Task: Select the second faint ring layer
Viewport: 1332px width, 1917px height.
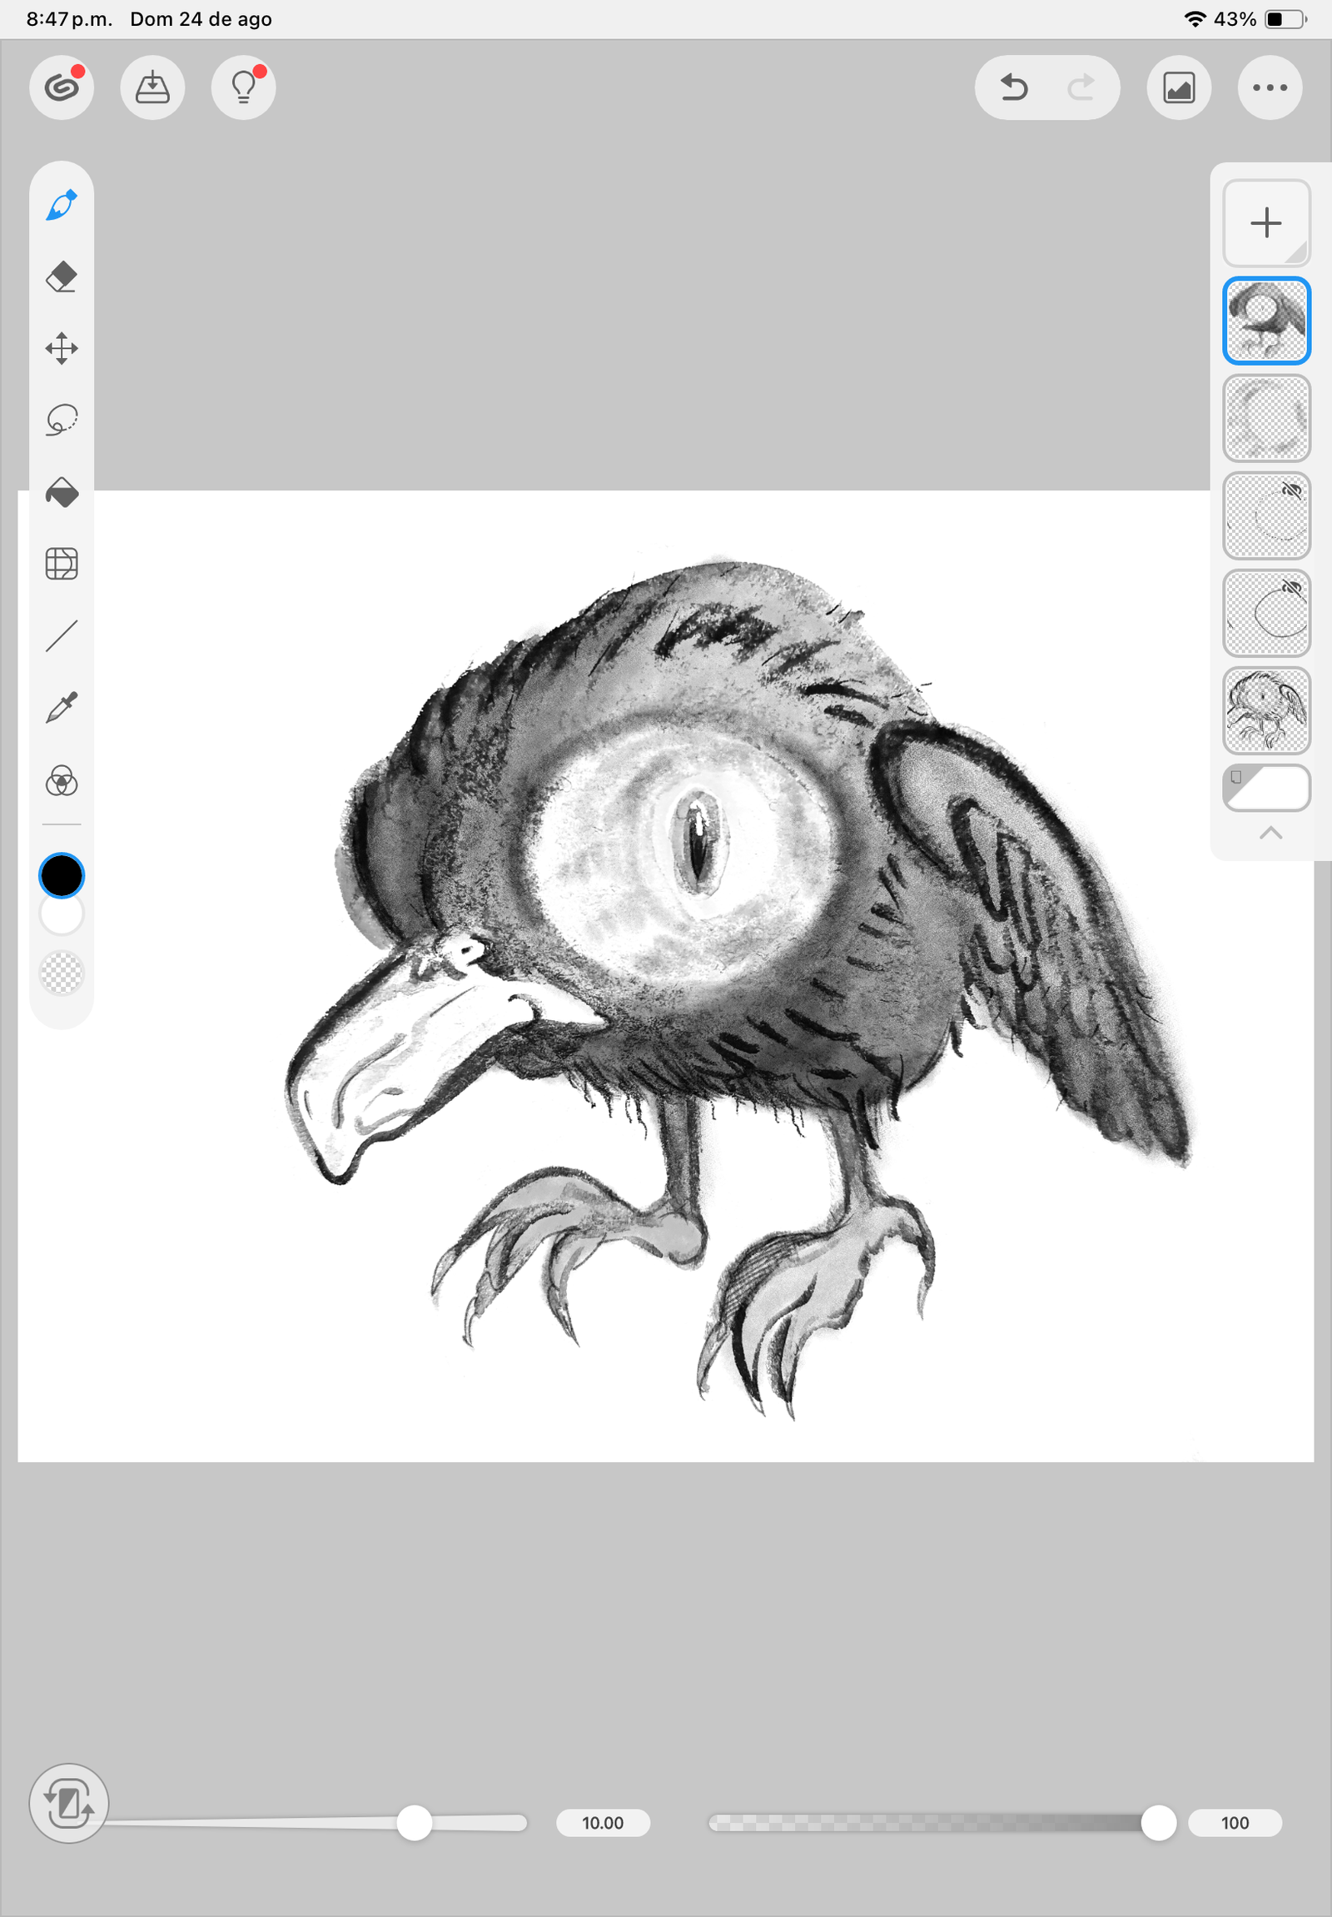Action: click(1266, 418)
